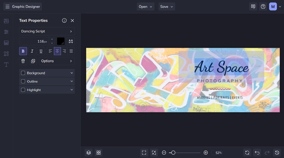Open the help question mark
The width and height of the screenshot is (284, 158).
click(263, 7)
